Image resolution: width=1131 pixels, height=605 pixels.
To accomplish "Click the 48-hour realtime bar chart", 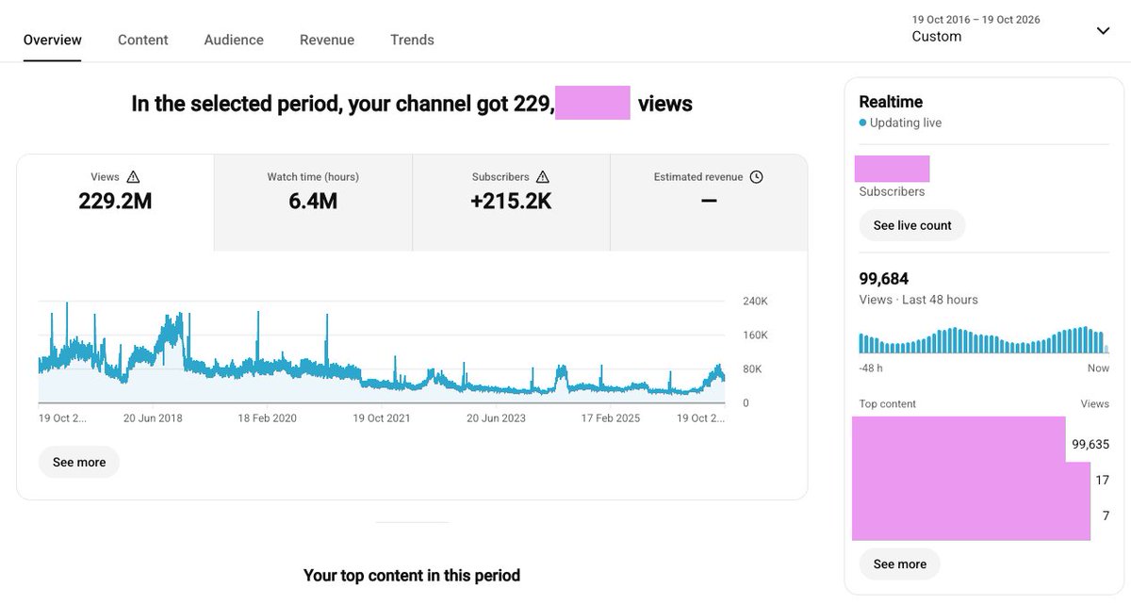I will pos(984,340).
